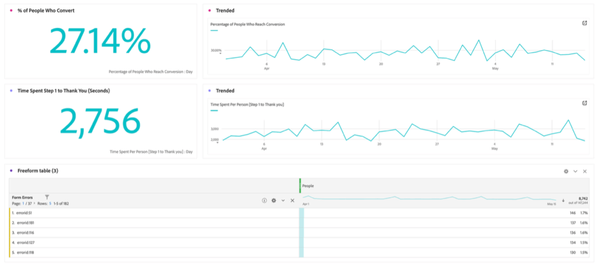Click Time Spent Step 1 to Thank You title
598x269 pixels.
[x=64, y=91]
